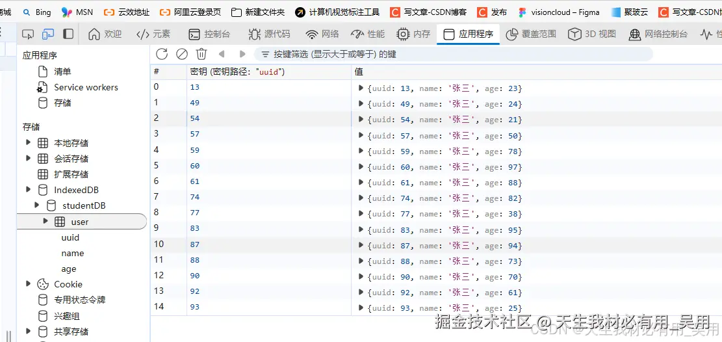This screenshot has height=342, width=722.
Task: Open the visioncloud – Figma bookmark
Action: 558,12
